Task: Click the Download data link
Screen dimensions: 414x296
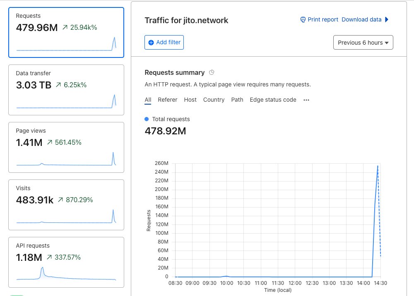Action: [361, 19]
